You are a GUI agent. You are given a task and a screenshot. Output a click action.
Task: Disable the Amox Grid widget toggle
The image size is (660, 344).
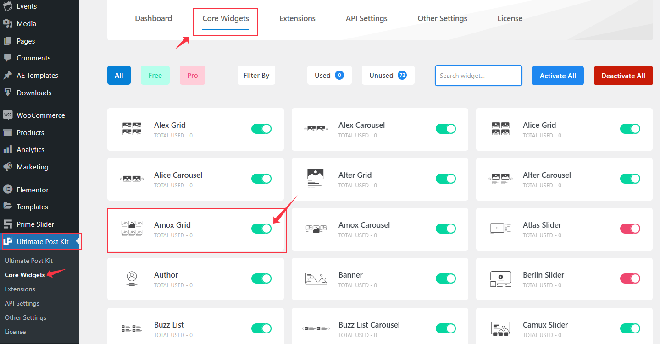(261, 228)
